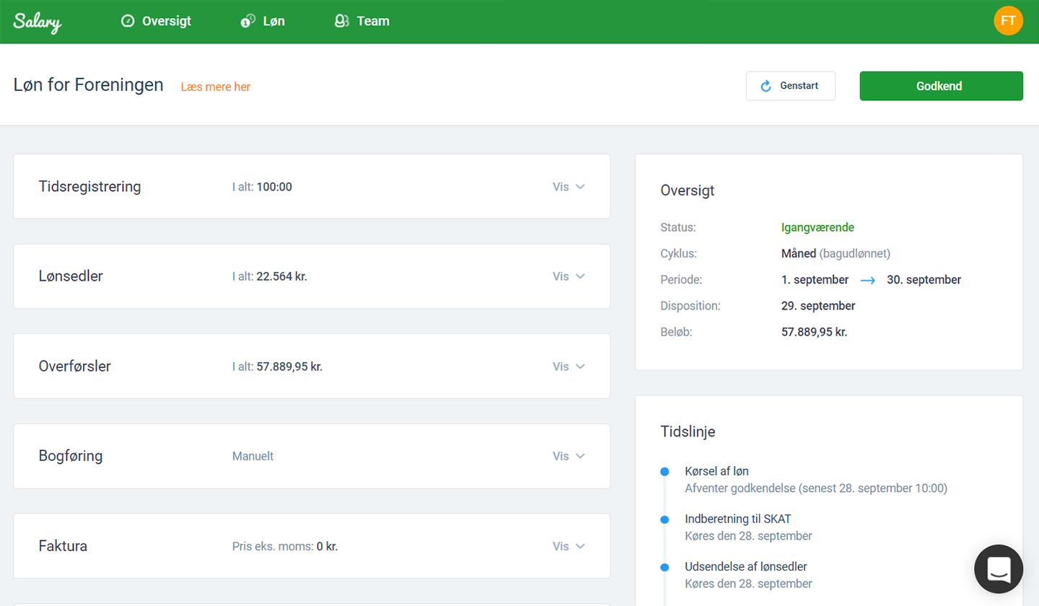
Task: Click the Måned (bagudlønnet) cycle value
Action: (x=836, y=253)
